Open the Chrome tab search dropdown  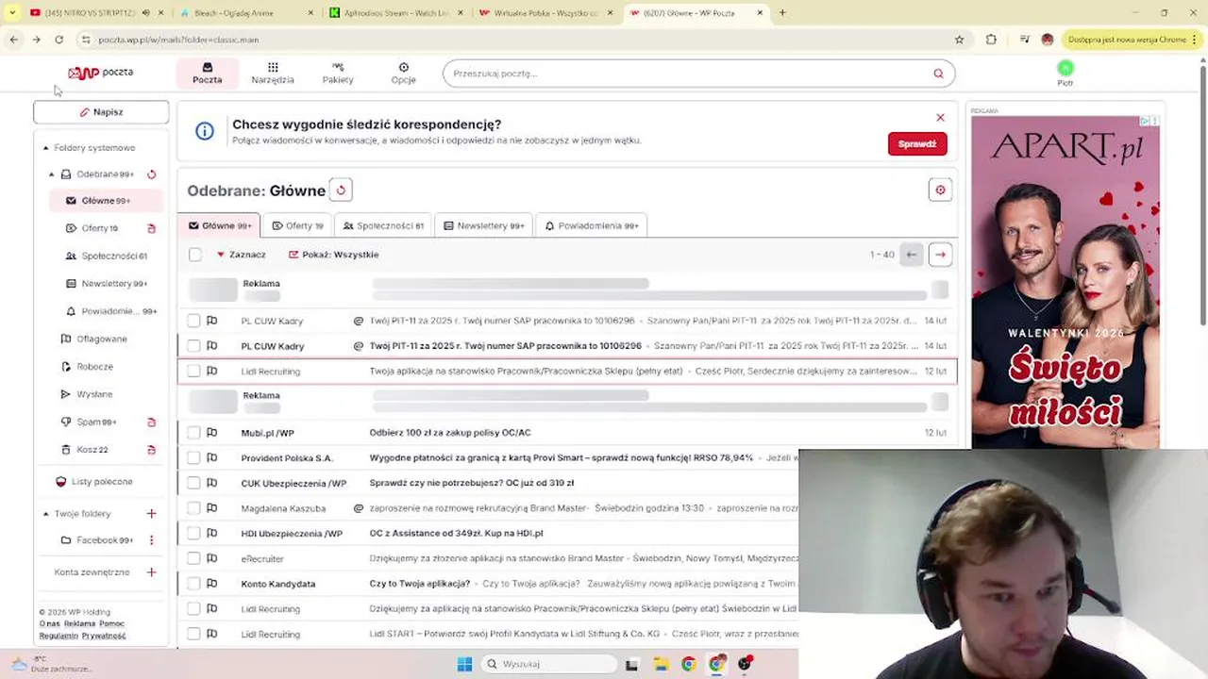click(12, 13)
